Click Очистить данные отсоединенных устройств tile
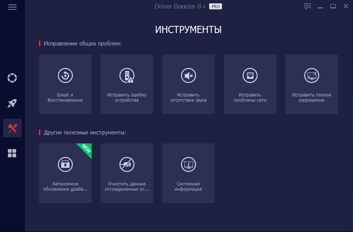Screen dimensions: 353x232 tap(127, 173)
